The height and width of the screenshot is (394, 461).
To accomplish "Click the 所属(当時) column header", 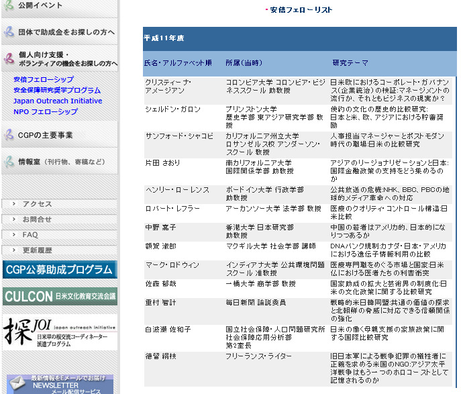I will (x=244, y=63).
